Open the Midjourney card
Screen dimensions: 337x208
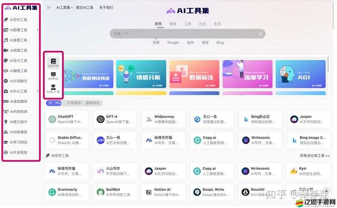click(x=164, y=119)
